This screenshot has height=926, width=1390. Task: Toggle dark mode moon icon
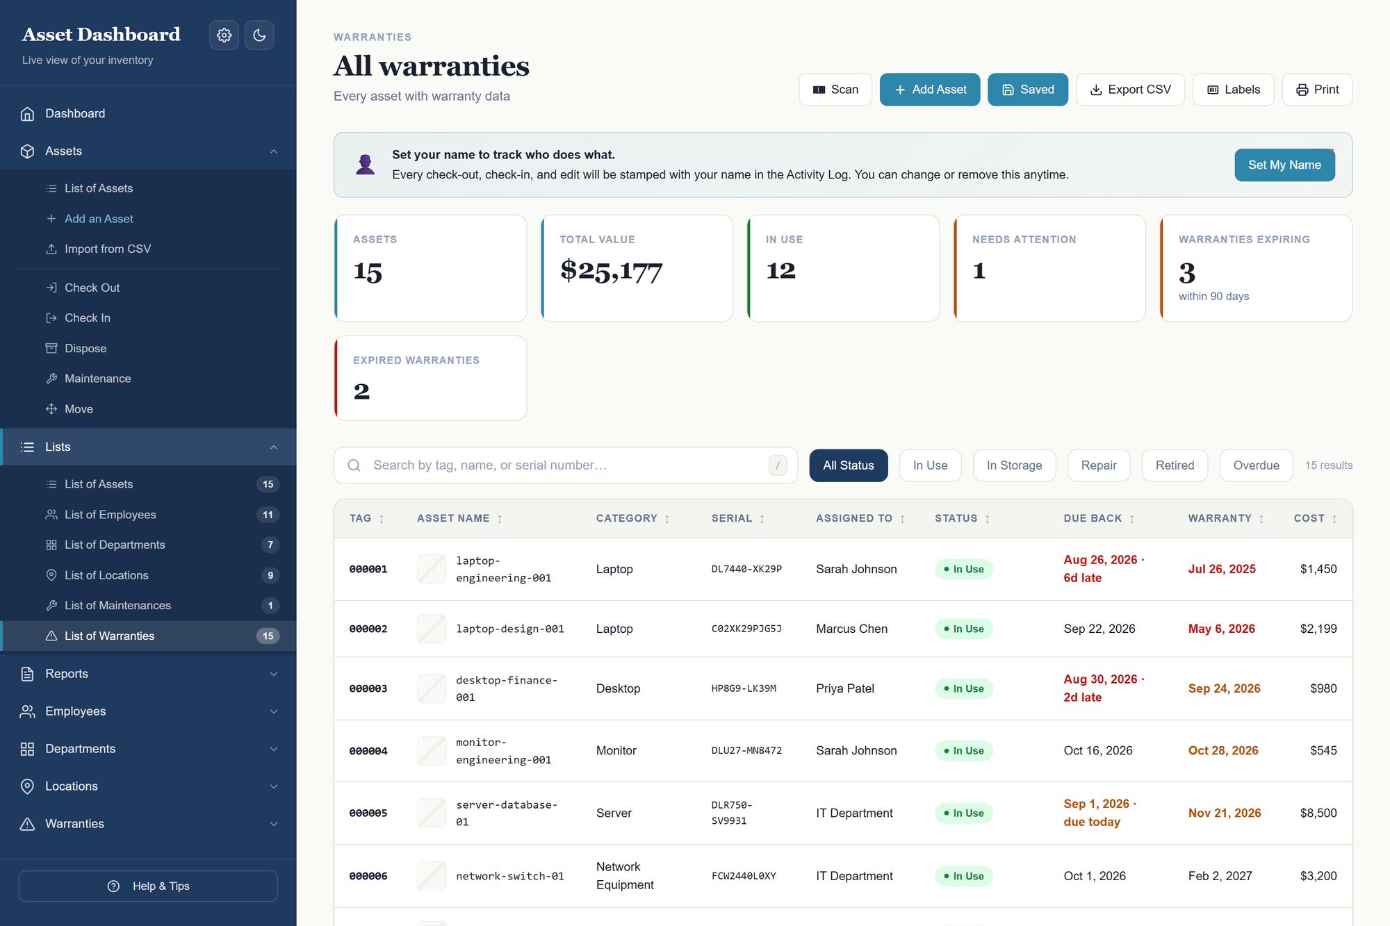[259, 35]
